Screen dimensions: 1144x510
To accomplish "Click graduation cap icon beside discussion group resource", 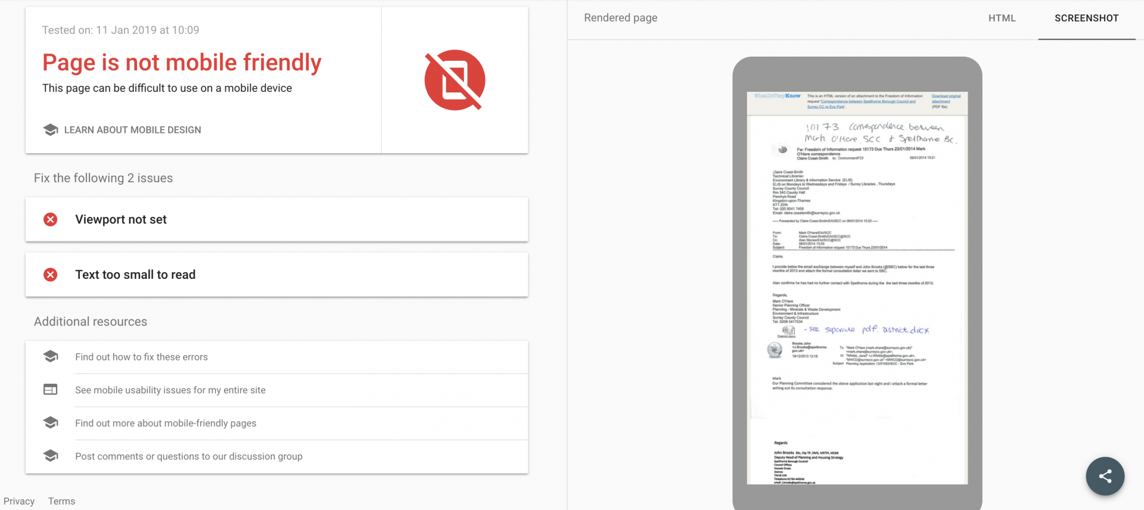I will point(51,456).
